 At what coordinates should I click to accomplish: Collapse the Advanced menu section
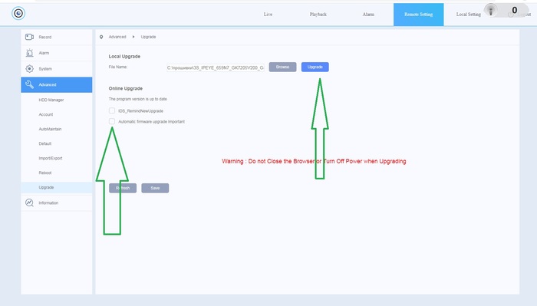point(57,84)
